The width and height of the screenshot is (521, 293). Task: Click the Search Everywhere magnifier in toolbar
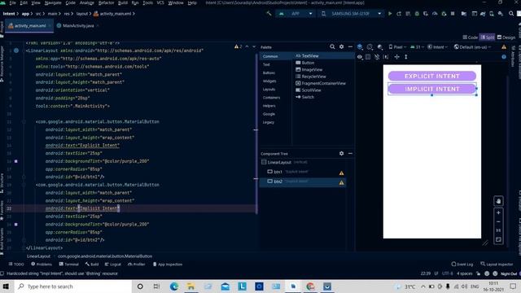tap(511, 14)
